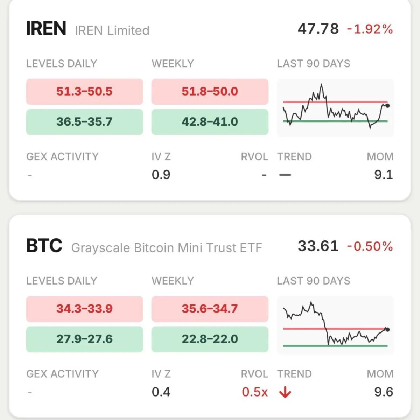Image resolution: width=420 pixels, height=420 pixels.
Task: Open the BTC 90-day sparkline chart
Action: click(335, 325)
